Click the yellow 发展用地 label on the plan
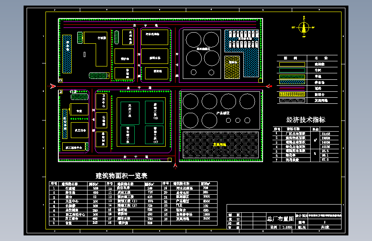The height and width of the screenshot is (241, 372). click(x=219, y=145)
